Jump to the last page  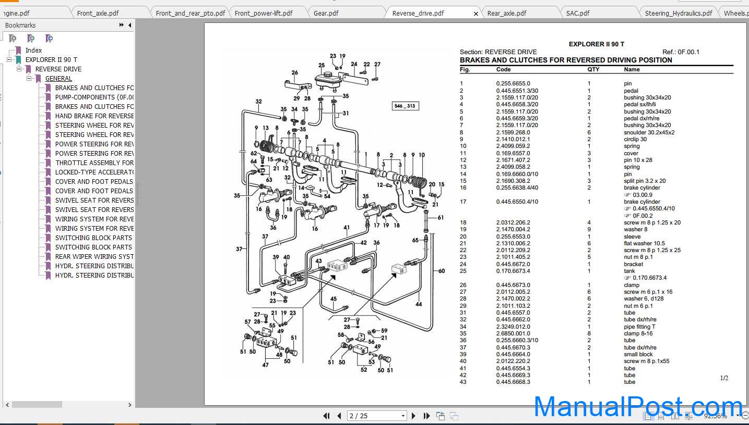(x=426, y=416)
